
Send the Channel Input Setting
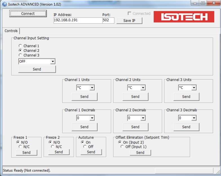coord(37,69)
